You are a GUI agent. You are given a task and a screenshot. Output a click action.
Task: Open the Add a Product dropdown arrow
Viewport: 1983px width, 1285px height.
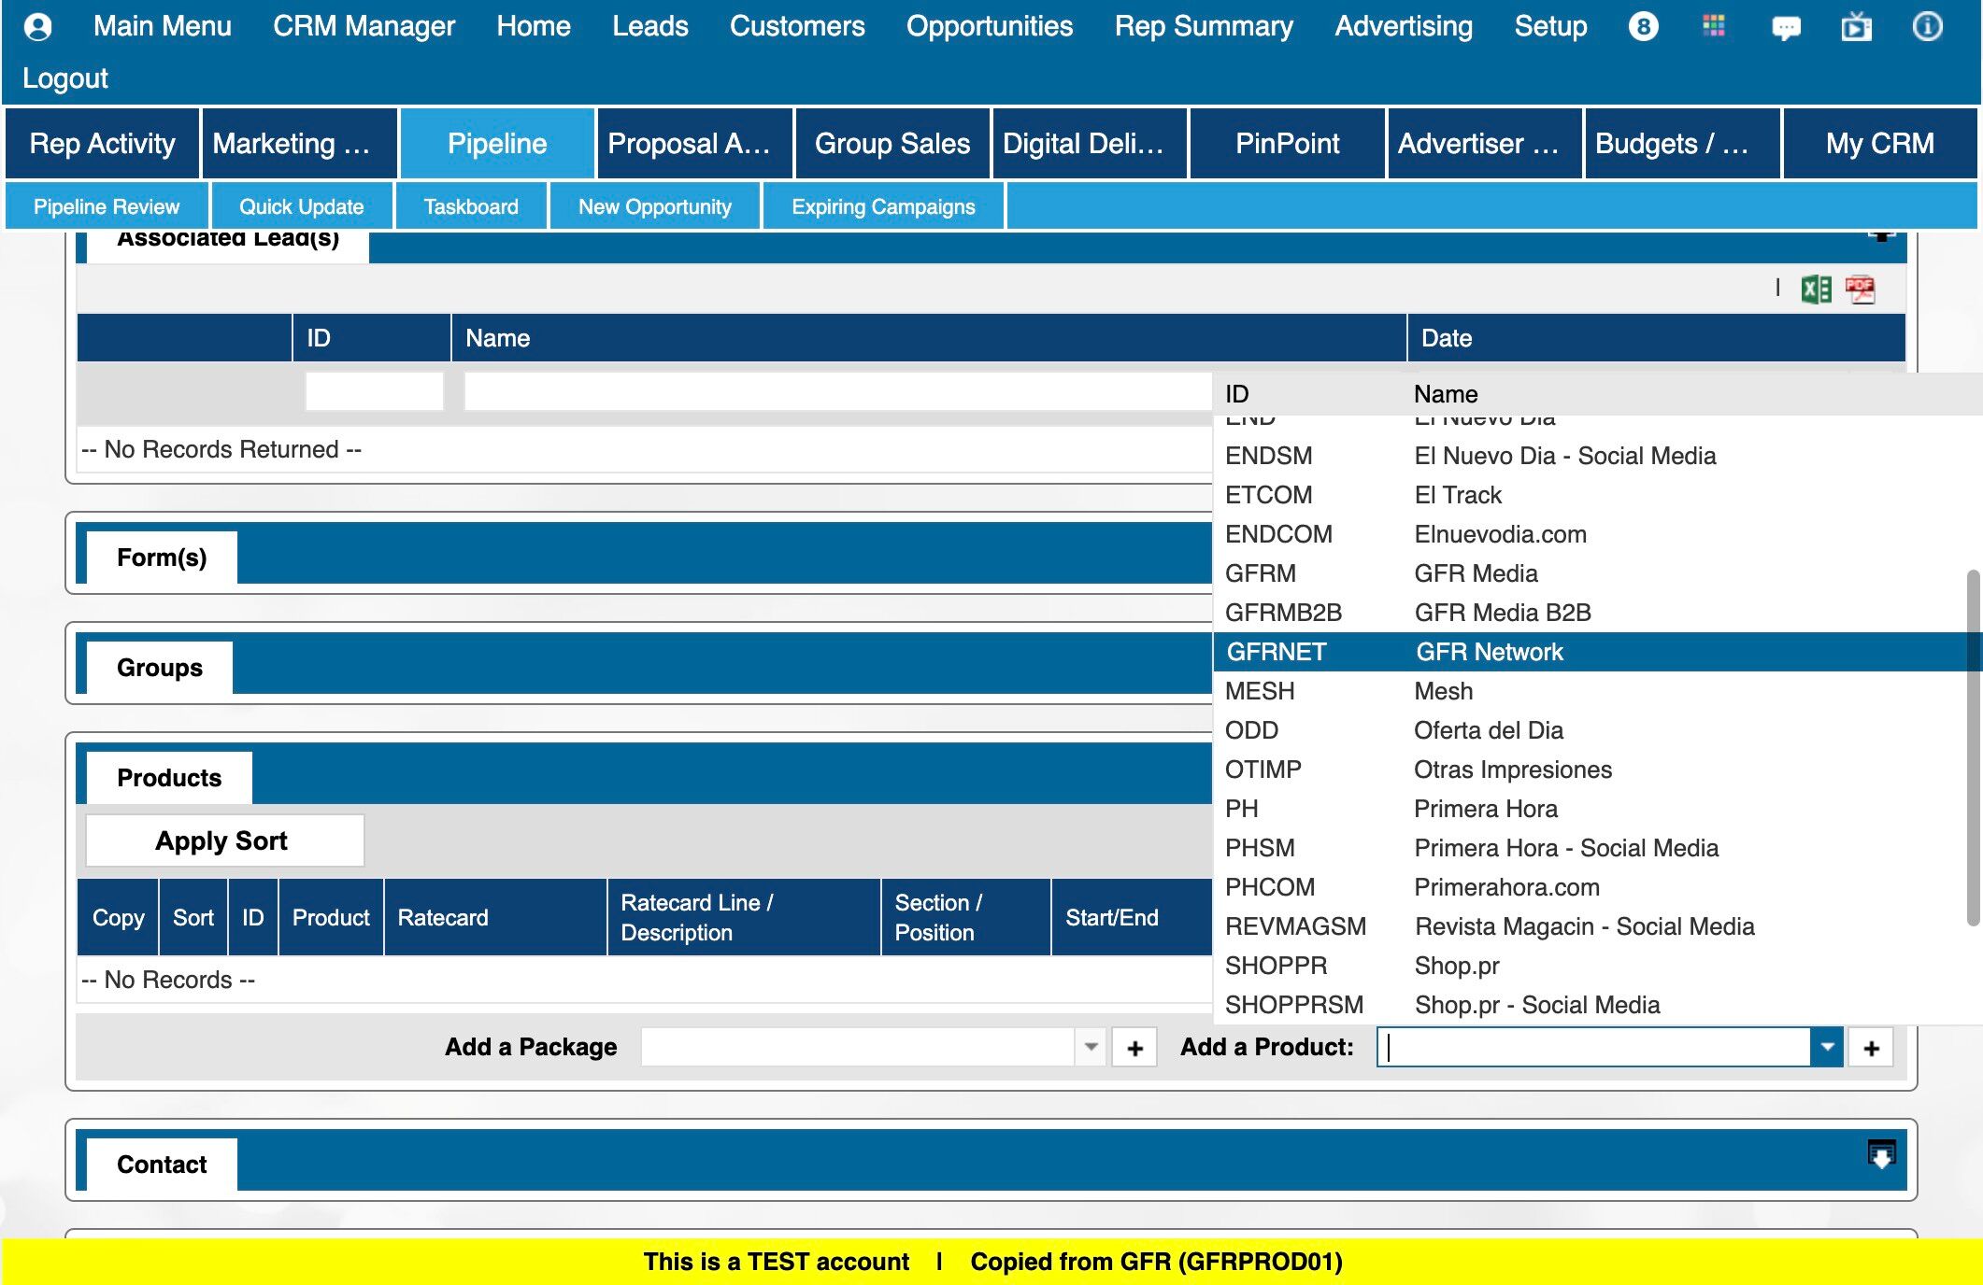coord(1826,1048)
